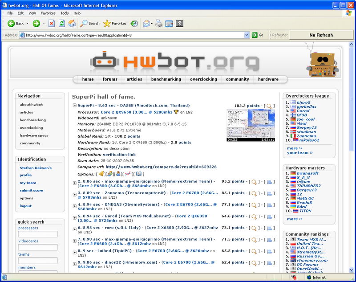
Task: Open the overclocking tab on site nav
Action: coord(203,79)
